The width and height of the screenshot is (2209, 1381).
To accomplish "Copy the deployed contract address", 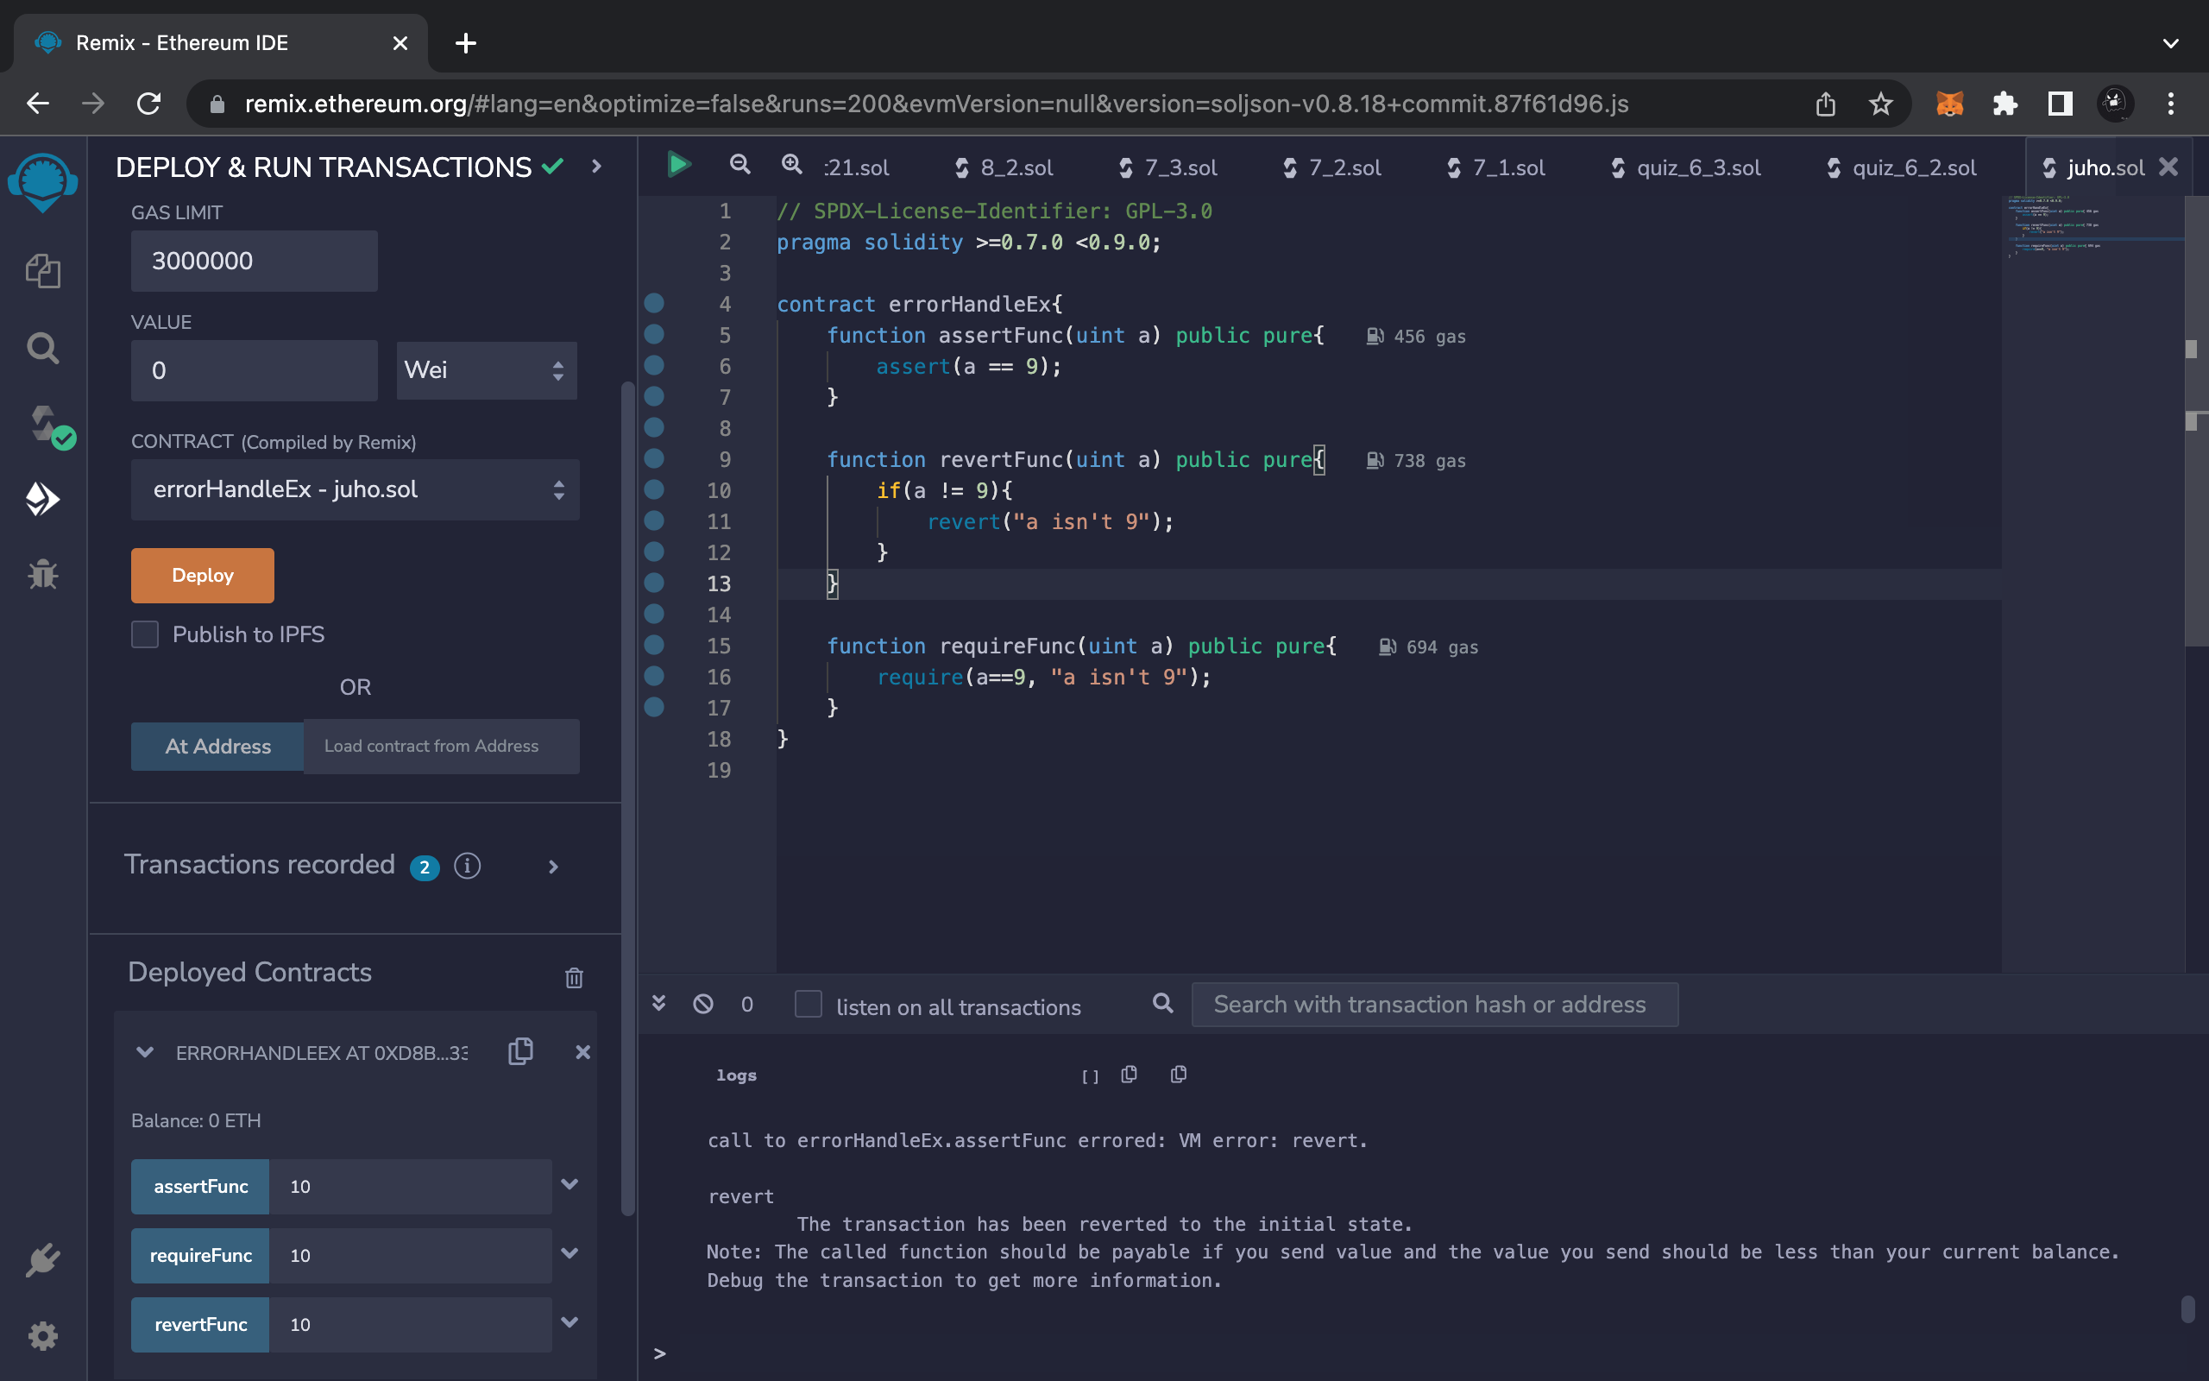I will tap(520, 1051).
